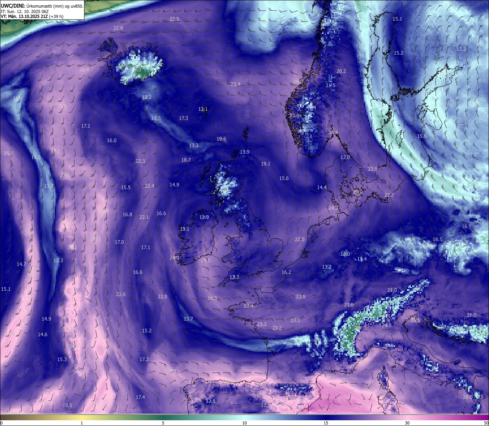Image resolution: width=489 pixels, height=426 pixels.
Task: Click the 13.7 map value
Action: pyautogui.click(x=188, y=319)
